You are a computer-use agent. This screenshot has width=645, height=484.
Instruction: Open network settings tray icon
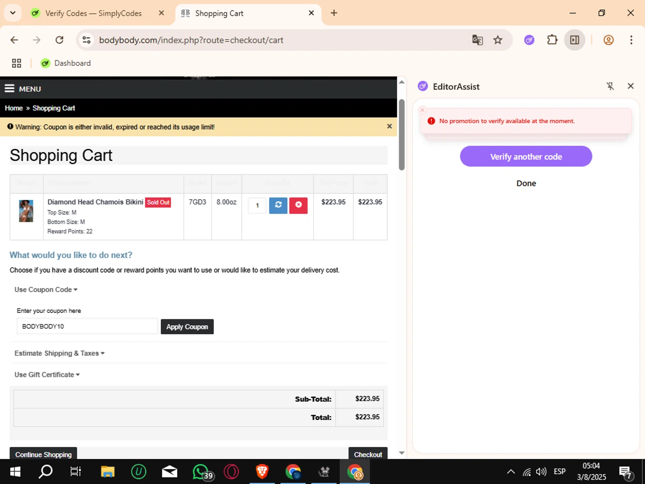tap(526, 472)
